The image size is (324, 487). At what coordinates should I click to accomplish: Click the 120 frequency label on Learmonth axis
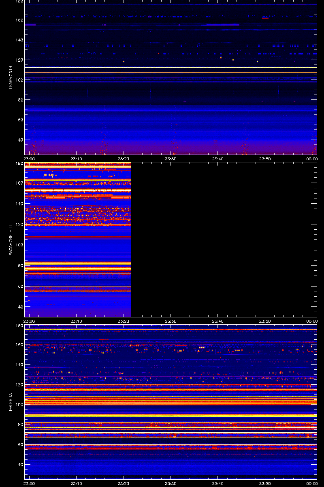click(x=19, y=60)
